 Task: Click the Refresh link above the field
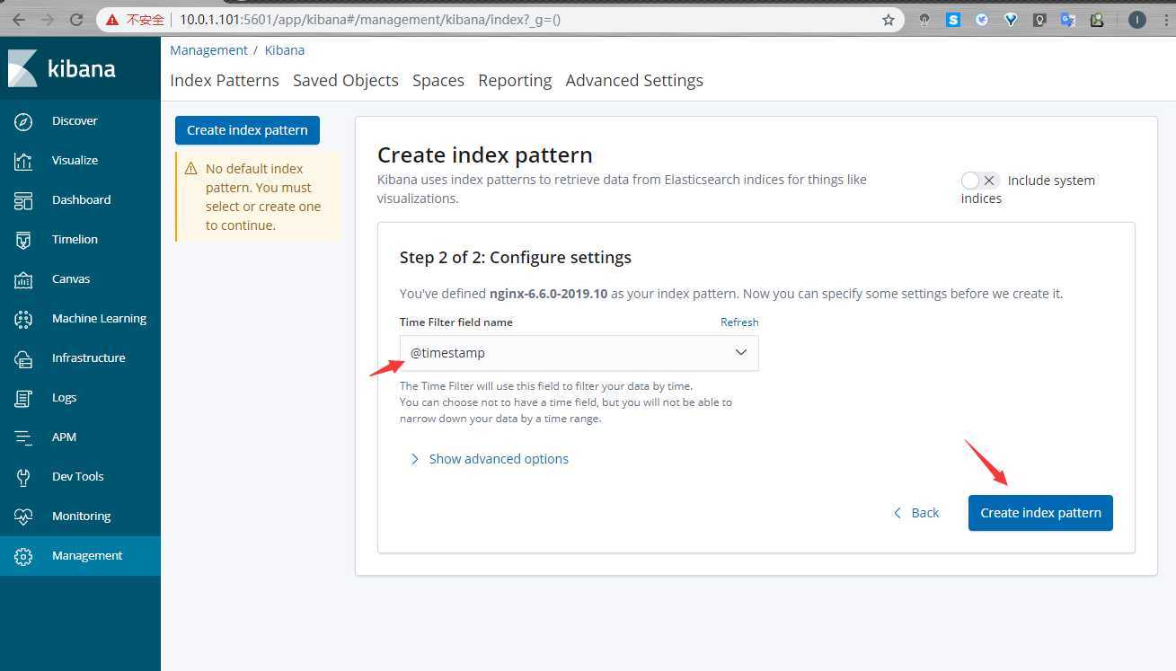(739, 322)
